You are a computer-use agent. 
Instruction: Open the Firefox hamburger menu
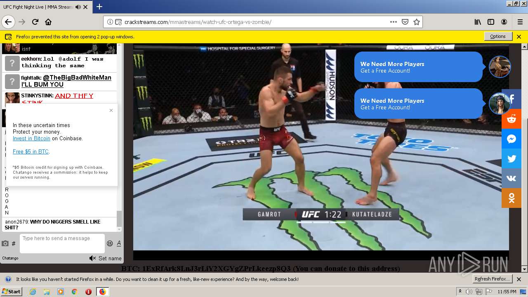(x=520, y=22)
